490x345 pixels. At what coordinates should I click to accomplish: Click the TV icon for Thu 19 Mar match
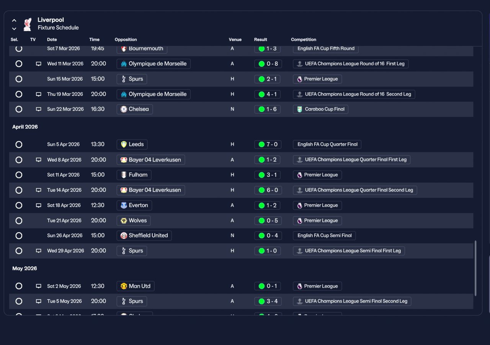click(38, 94)
